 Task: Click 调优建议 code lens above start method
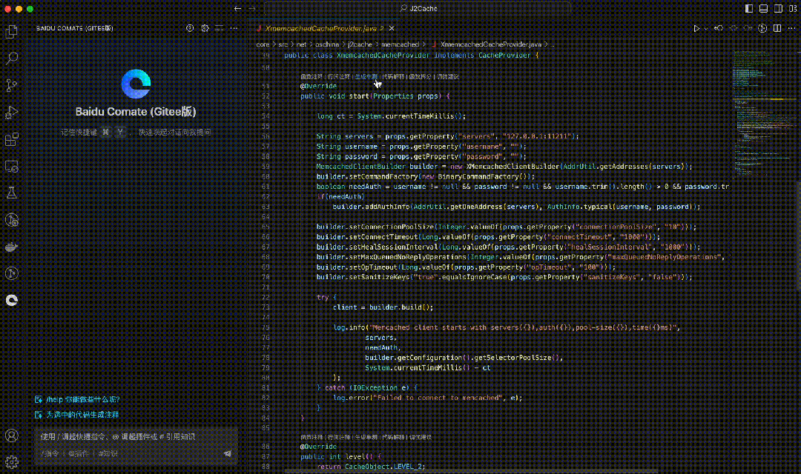click(447, 76)
